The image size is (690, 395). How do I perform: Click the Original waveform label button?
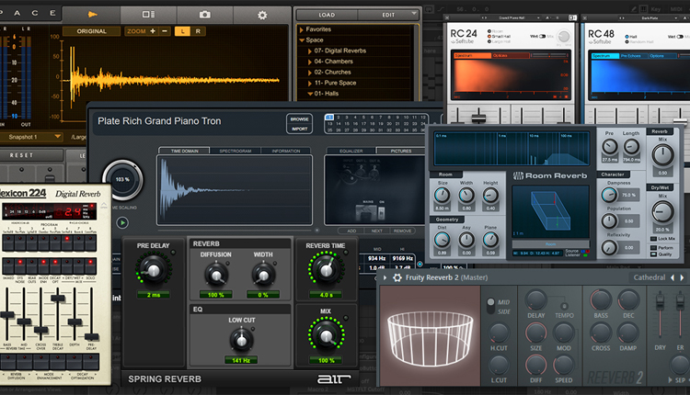click(x=92, y=31)
